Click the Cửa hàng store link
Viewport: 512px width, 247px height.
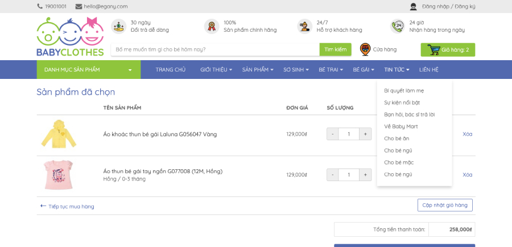tap(385, 49)
